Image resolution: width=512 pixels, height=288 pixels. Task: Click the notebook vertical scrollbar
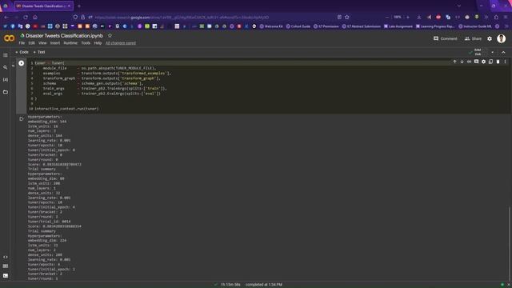click(x=510, y=243)
